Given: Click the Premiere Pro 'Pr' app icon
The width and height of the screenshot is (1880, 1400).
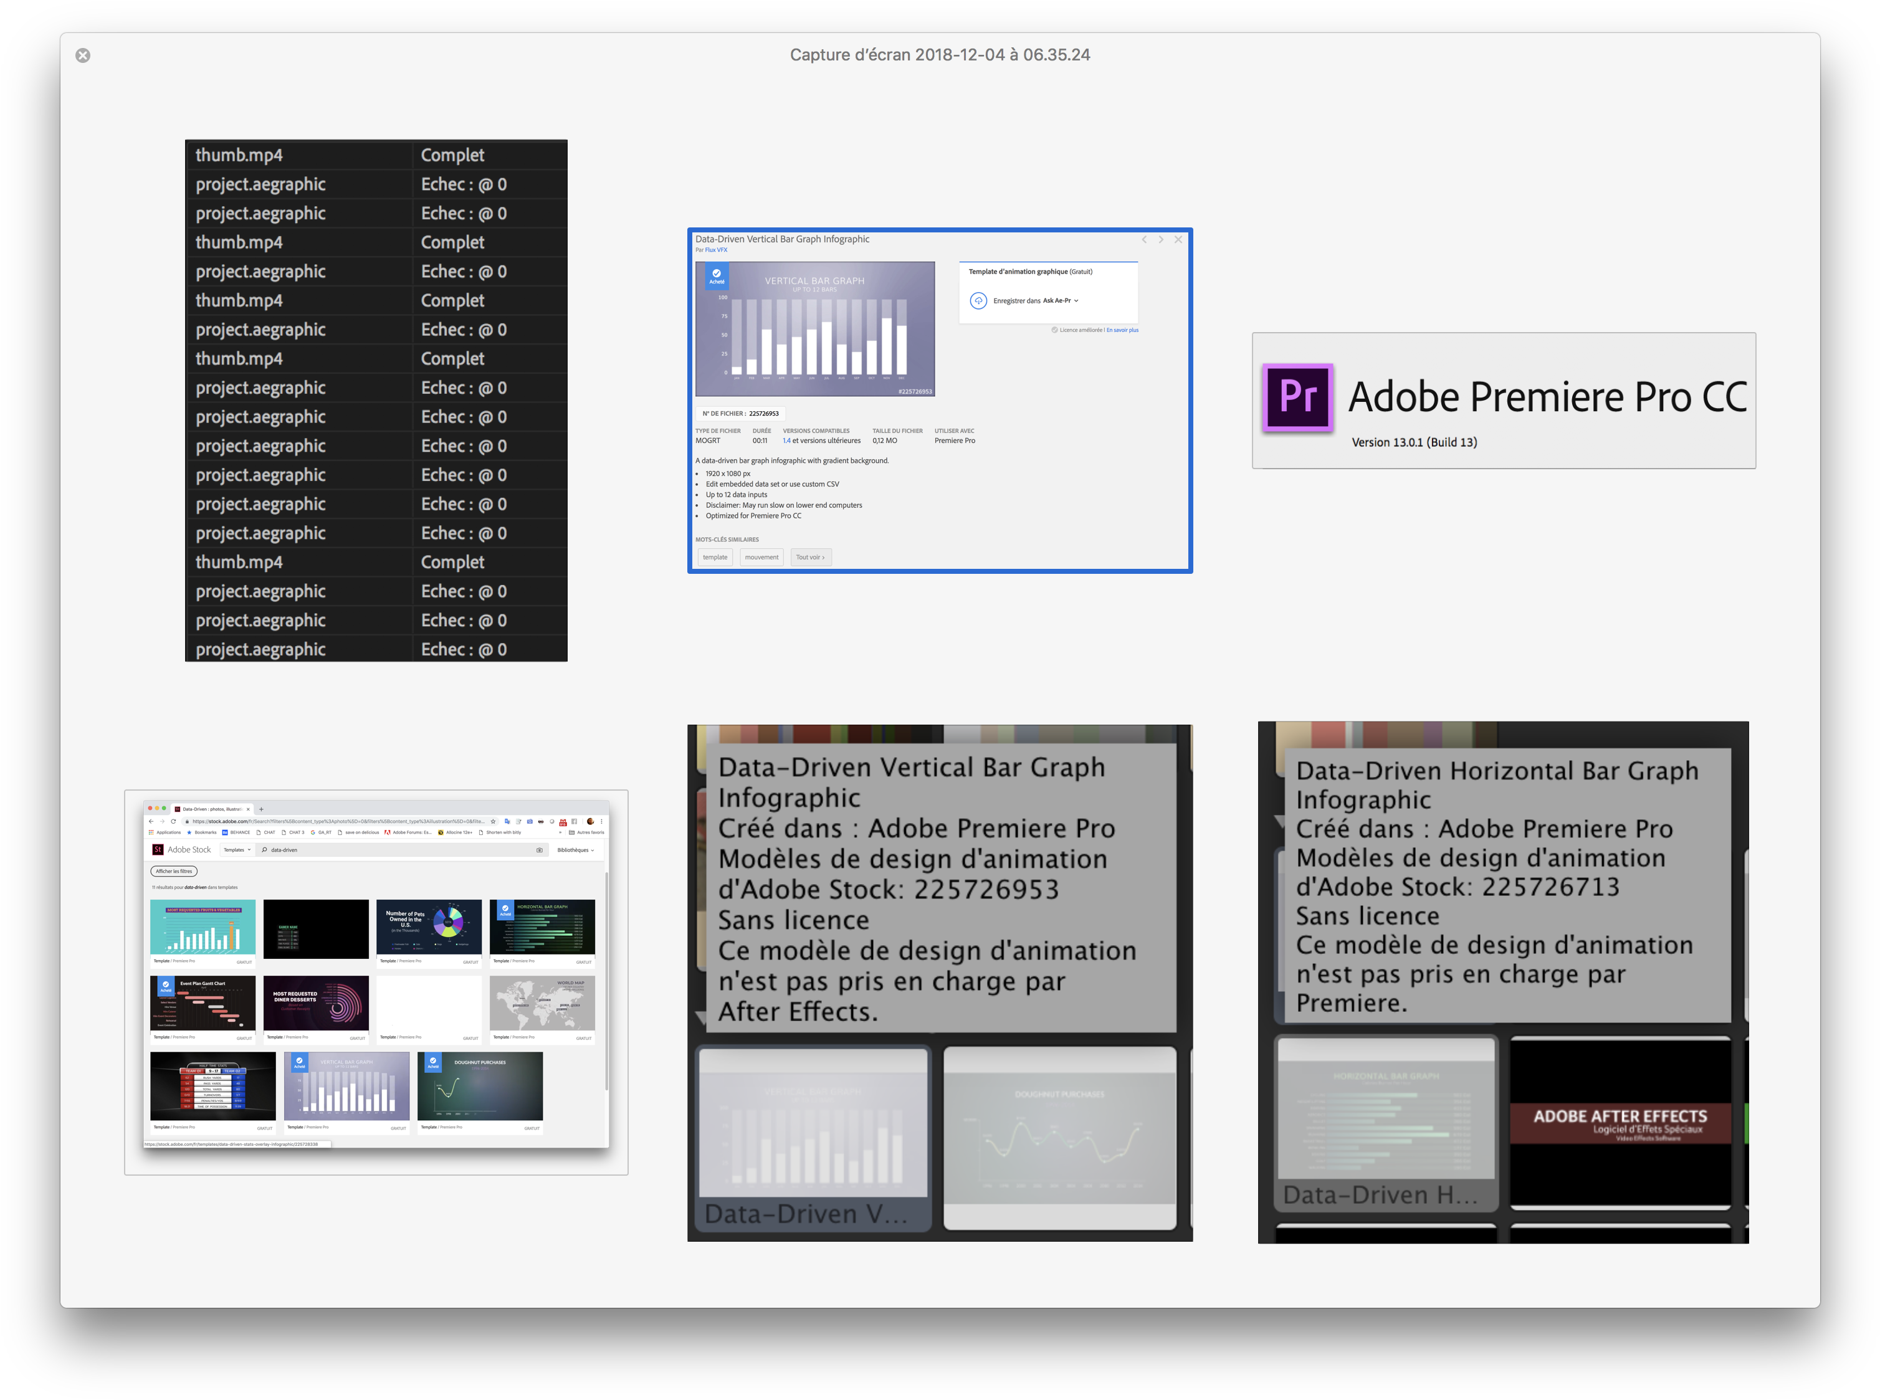Looking at the screenshot, I should coord(1297,397).
